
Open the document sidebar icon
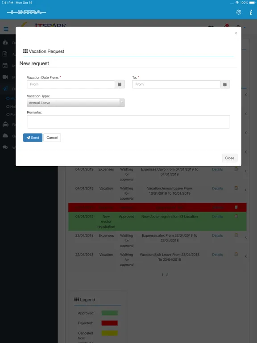point(5,54)
